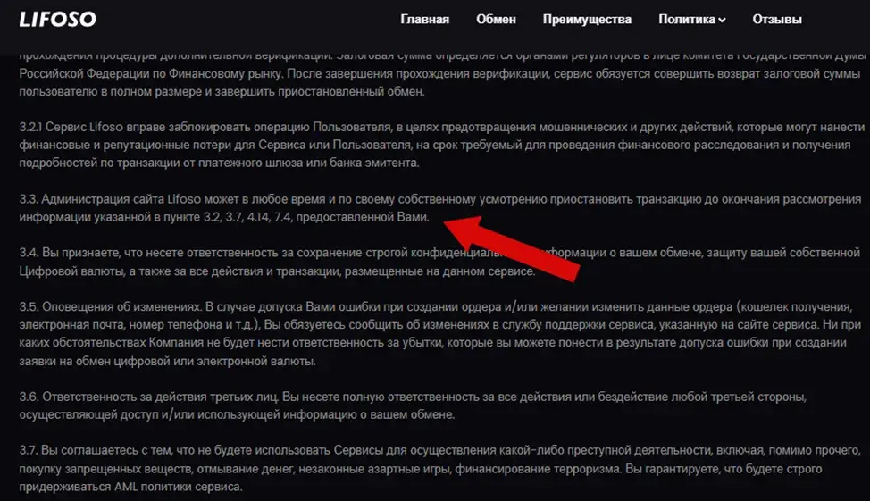Screen dimensions: 870x501
Task: Click the paragraph numbered 3.2.1
Action: (x=441, y=145)
